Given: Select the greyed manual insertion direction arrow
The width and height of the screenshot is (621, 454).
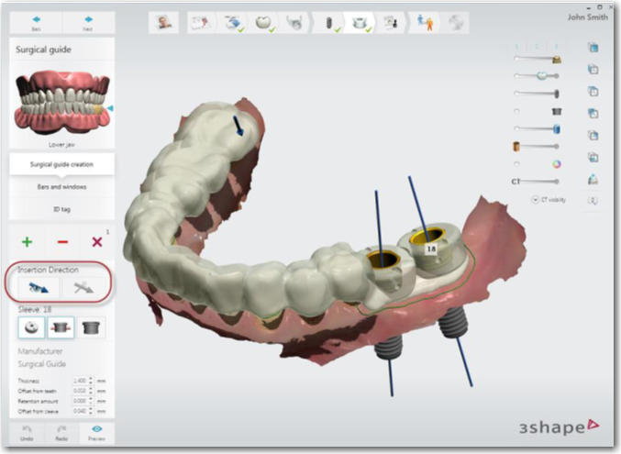Looking at the screenshot, I should pyautogui.click(x=83, y=288).
